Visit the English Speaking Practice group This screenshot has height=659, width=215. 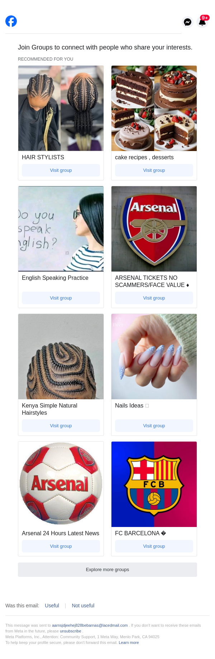click(x=61, y=298)
